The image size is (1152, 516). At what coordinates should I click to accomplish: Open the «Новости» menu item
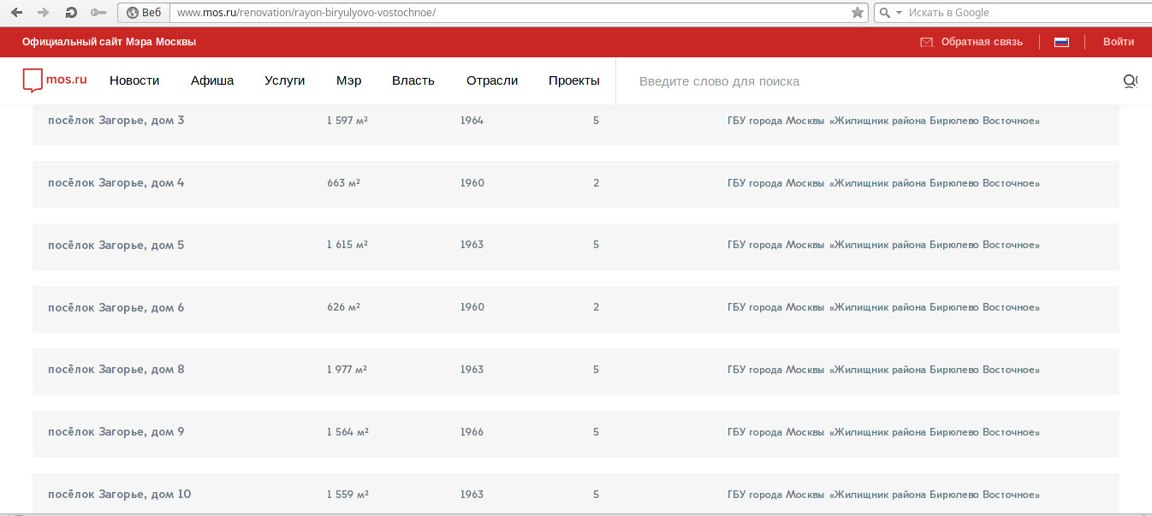[x=134, y=80]
